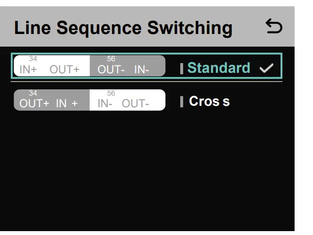Click the Standard OUT- IN- pin segment
This screenshot has height=235, width=313.
[127, 67]
